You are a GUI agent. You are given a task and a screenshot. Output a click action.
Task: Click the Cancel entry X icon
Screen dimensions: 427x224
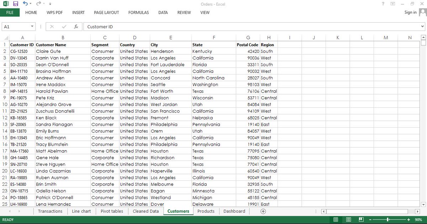click(x=52, y=27)
